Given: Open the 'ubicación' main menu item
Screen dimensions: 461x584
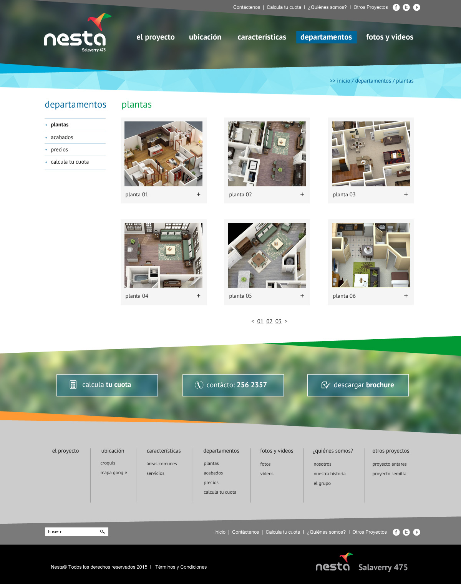Looking at the screenshot, I should click(205, 37).
